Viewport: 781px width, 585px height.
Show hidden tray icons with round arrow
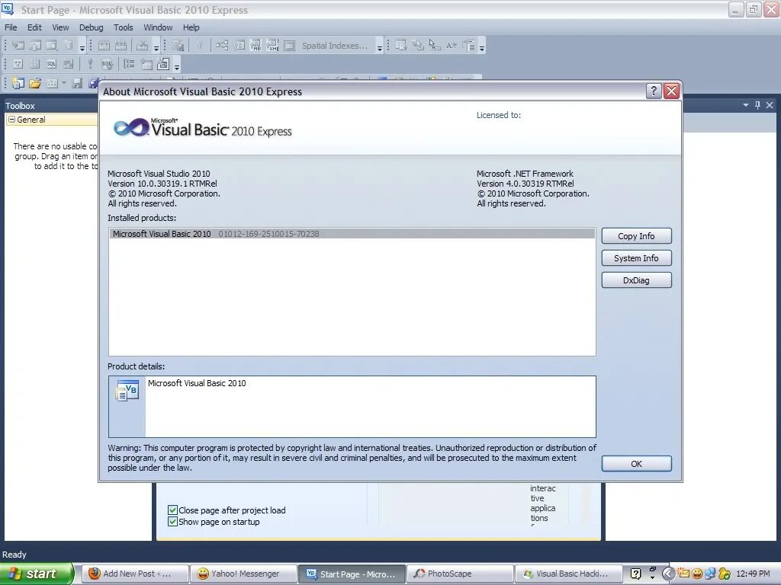coord(669,574)
